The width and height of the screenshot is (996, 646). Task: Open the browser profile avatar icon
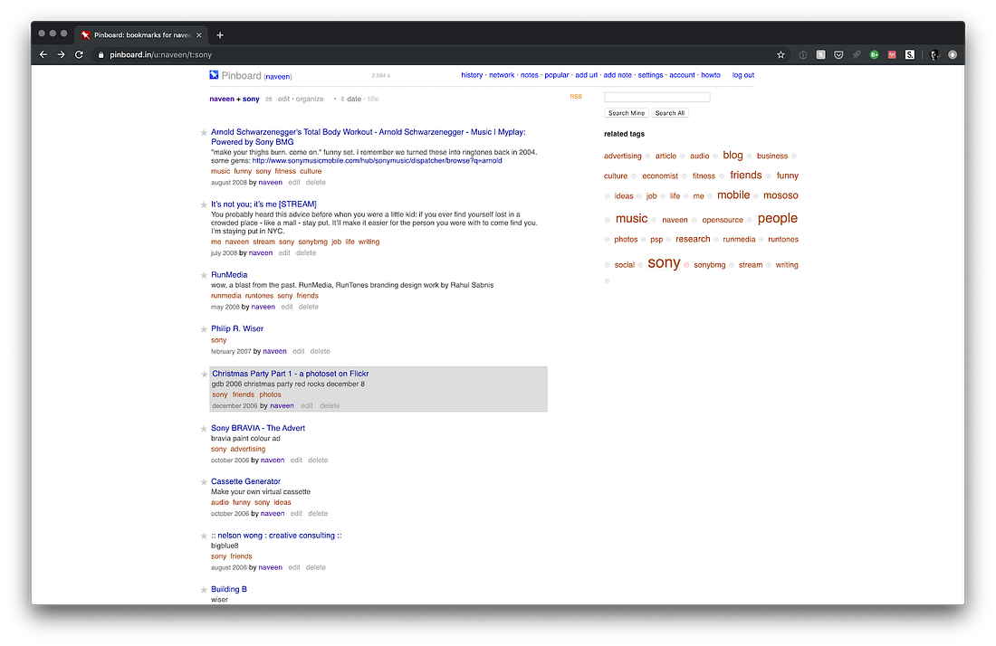(x=934, y=54)
